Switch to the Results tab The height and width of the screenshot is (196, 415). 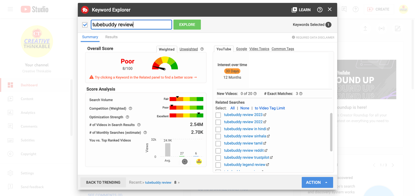[111, 37]
